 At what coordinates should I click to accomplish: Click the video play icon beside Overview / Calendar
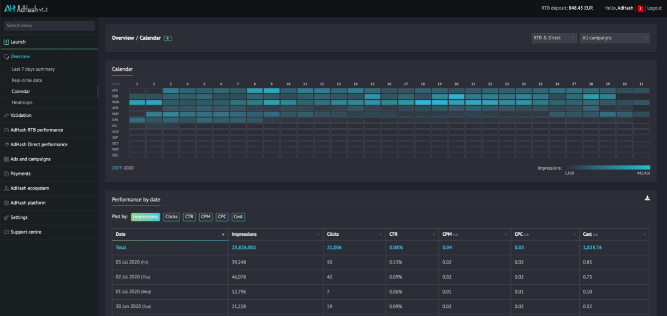point(168,38)
